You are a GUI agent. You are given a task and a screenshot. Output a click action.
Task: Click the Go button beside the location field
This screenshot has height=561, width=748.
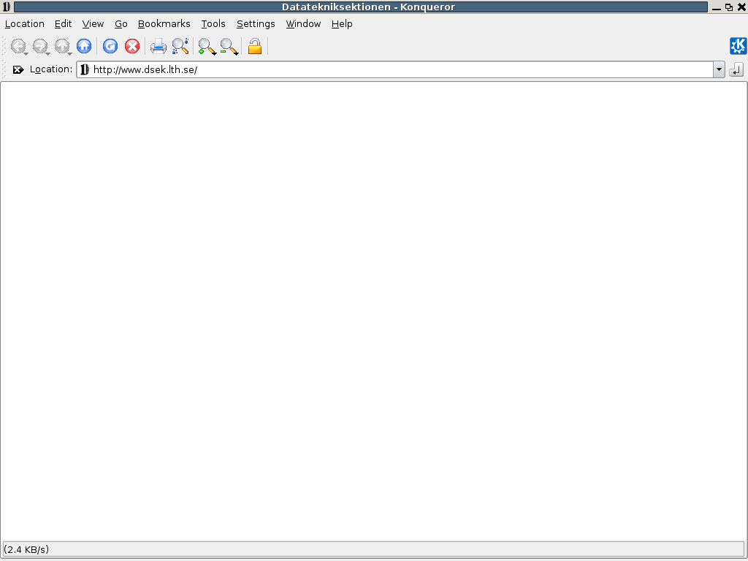tap(736, 69)
